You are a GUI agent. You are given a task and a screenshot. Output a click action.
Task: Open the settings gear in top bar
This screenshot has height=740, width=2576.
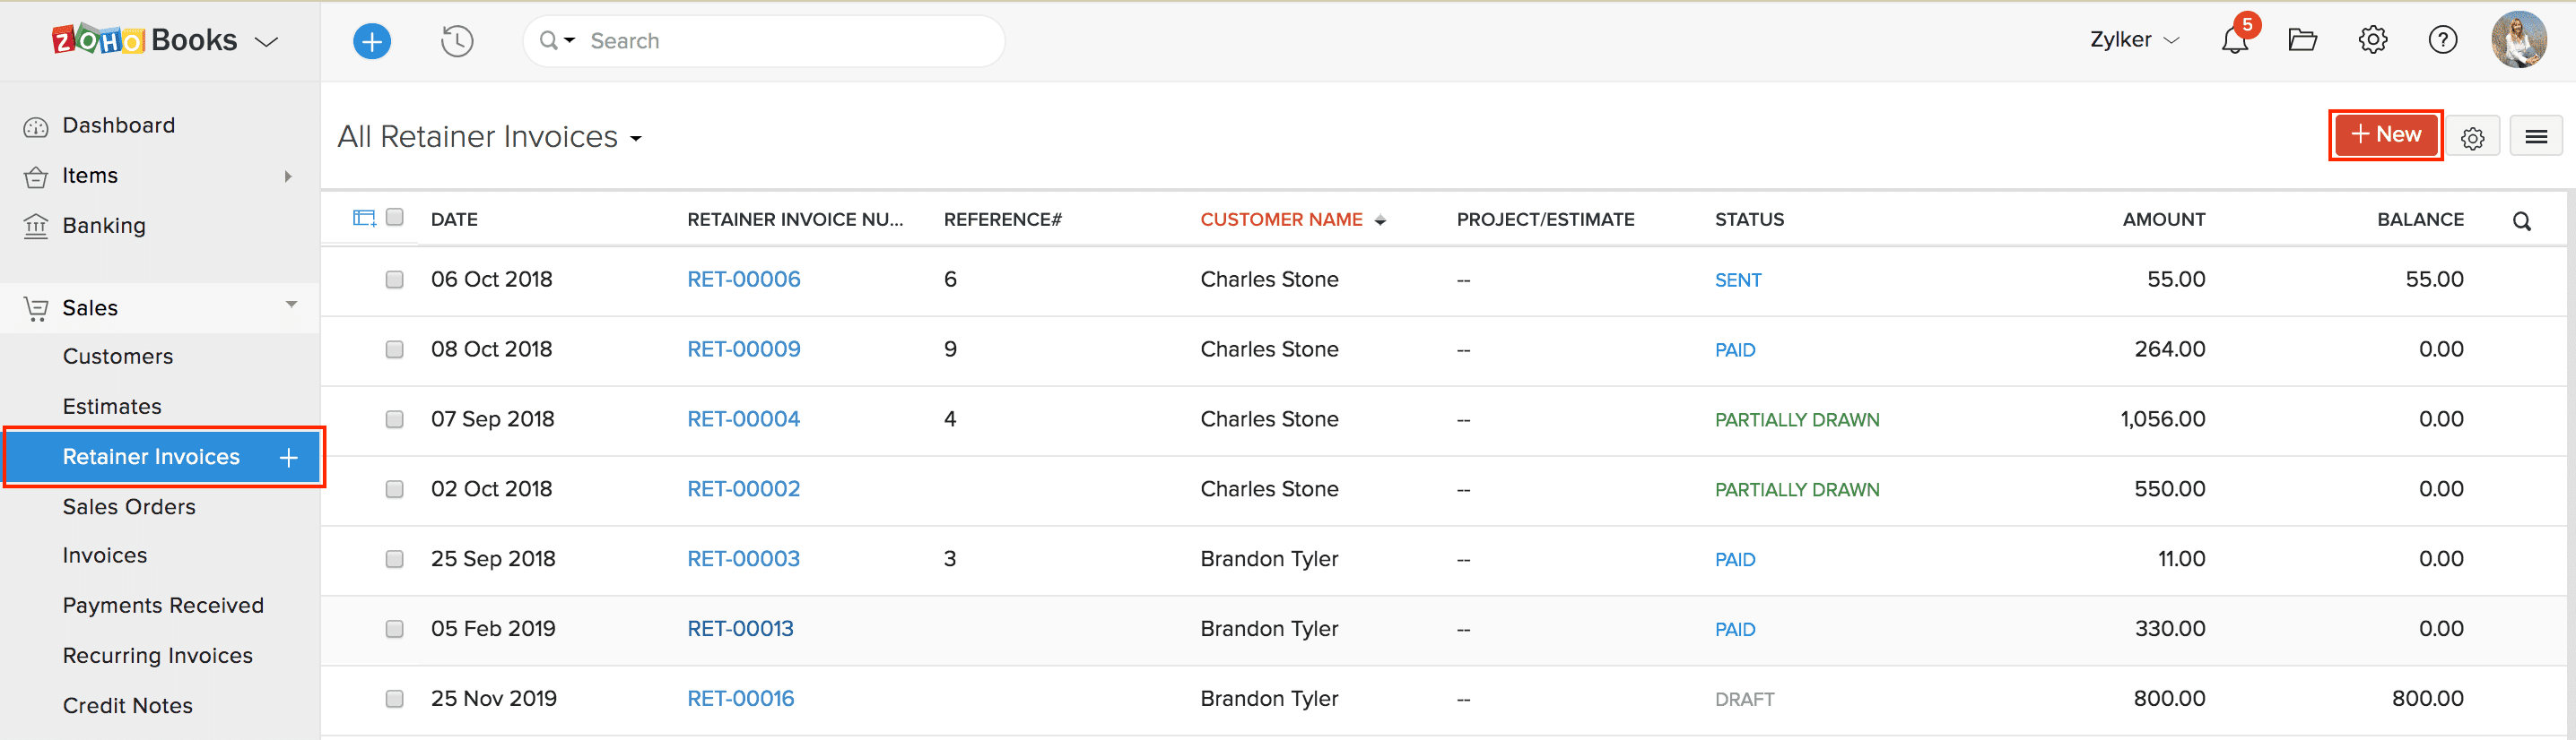pos(2372,41)
